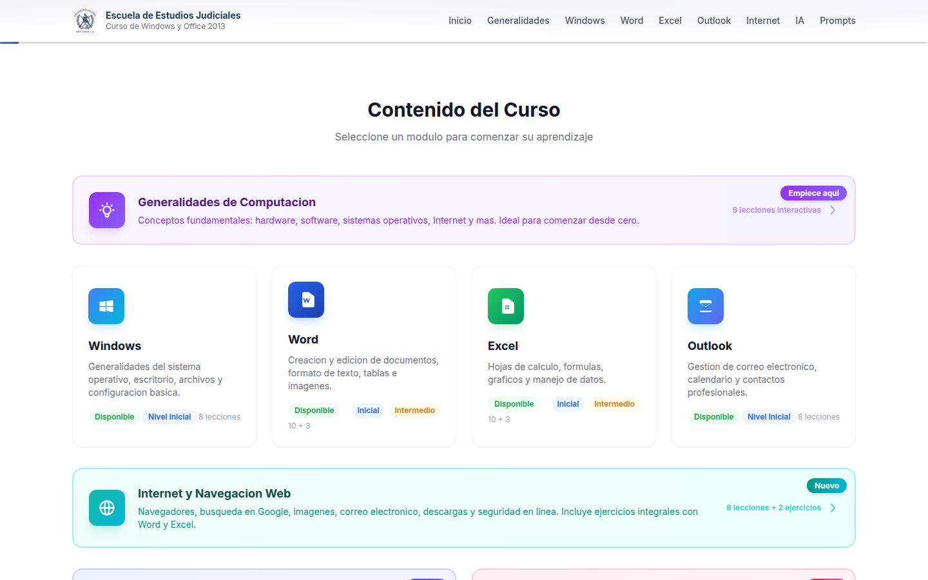This screenshot has height=580, width=928.
Task: Click the 8 lecciones text on Windows card
Action: 219,416
